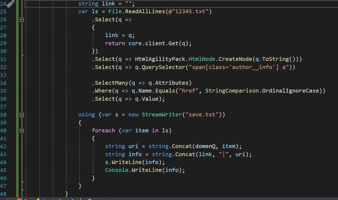Click line number 47 in the gutter
Image resolution: width=338 pixels, height=200 pixels.
[x=3, y=186]
